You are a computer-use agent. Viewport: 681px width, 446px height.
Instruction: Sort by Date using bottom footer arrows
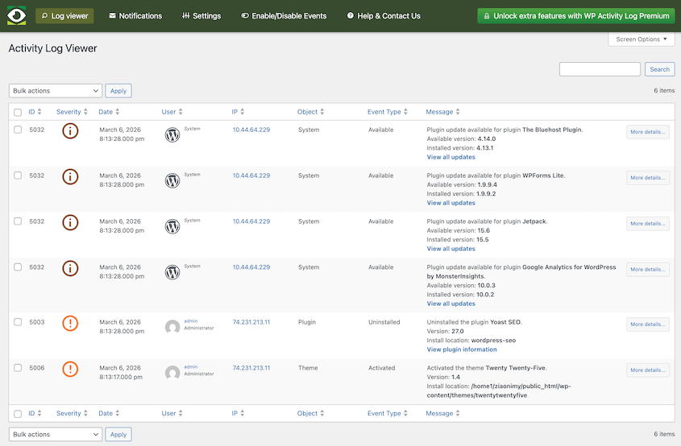coord(118,414)
